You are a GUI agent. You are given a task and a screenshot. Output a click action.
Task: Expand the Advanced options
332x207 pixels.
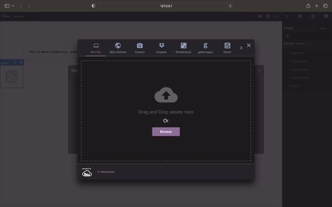click(x=106, y=172)
